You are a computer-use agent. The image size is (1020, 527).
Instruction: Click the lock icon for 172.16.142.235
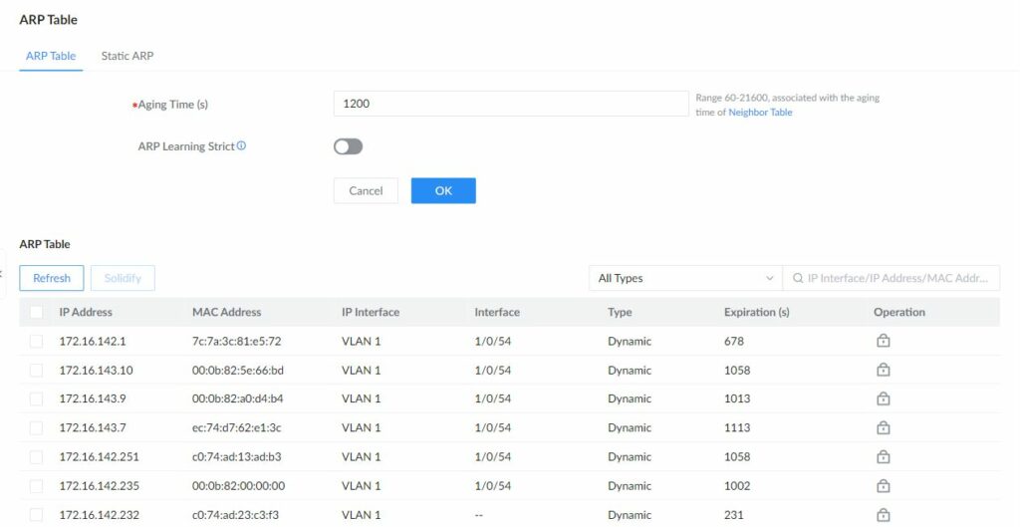click(883, 485)
